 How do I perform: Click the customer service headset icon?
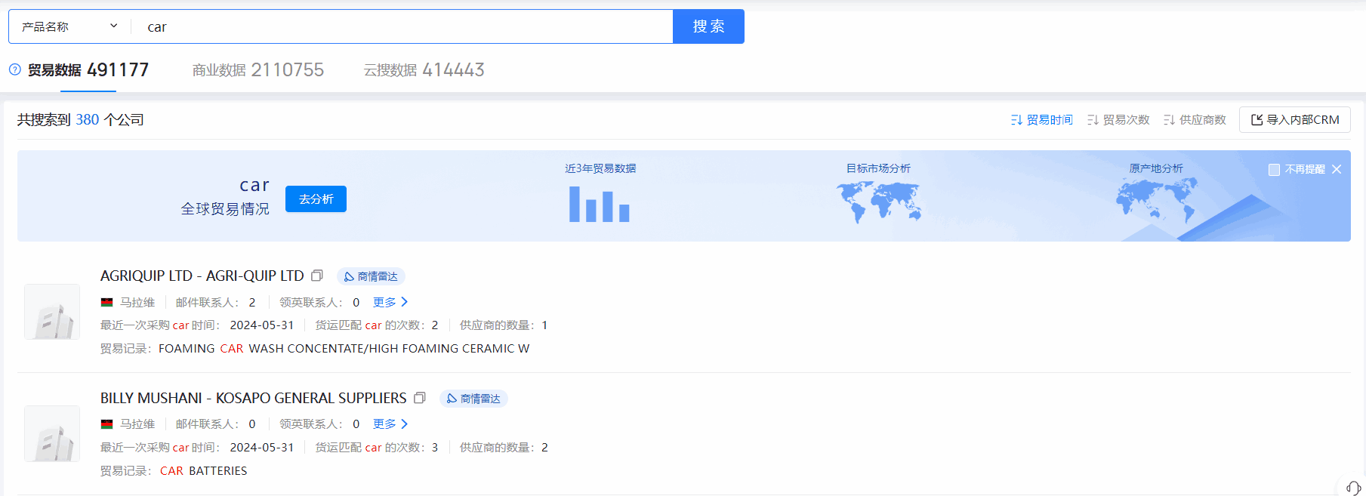[x=1353, y=488]
